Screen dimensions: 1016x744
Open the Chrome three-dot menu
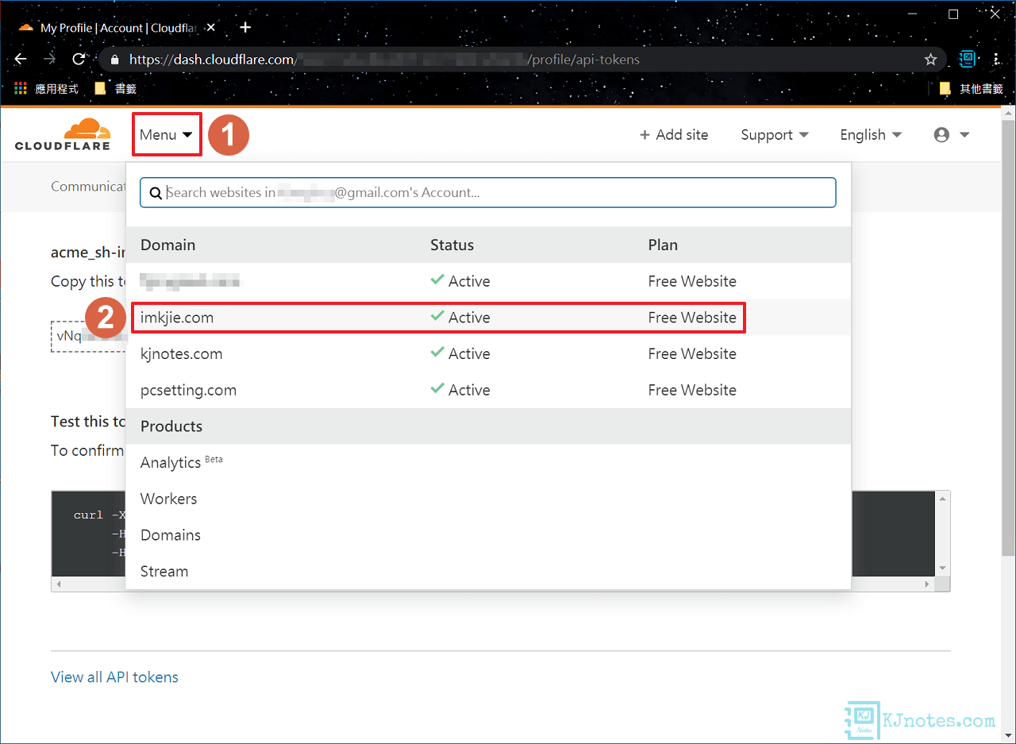[996, 60]
